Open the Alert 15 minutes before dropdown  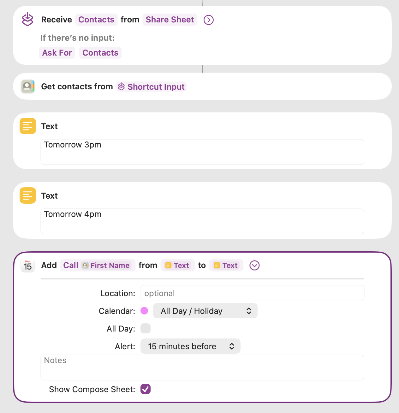point(190,346)
